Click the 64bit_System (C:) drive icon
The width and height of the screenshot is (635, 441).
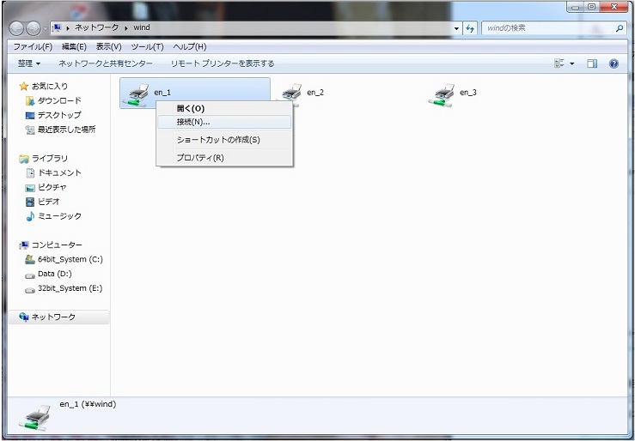coord(30,259)
